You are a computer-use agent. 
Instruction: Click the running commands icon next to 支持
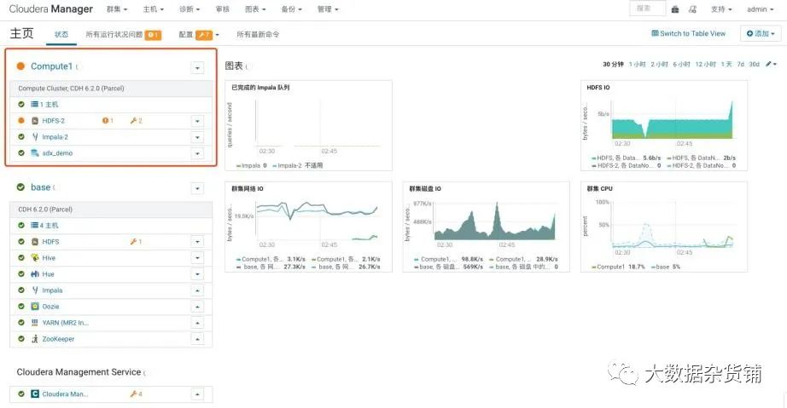click(x=692, y=9)
